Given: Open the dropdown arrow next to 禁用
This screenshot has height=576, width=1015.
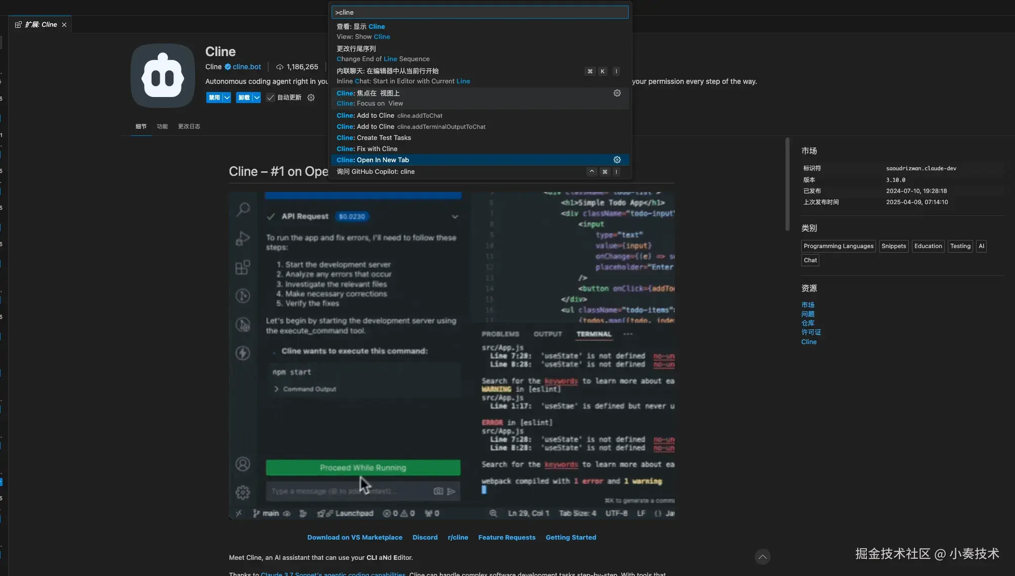Looking at the screenshot, I should click(227, 98).
